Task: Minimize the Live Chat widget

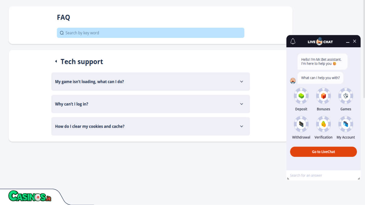Action: 348,42
